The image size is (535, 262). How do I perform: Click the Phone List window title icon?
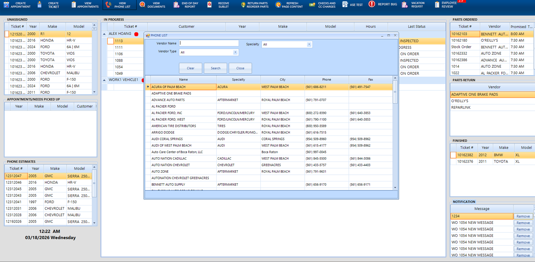147,35
